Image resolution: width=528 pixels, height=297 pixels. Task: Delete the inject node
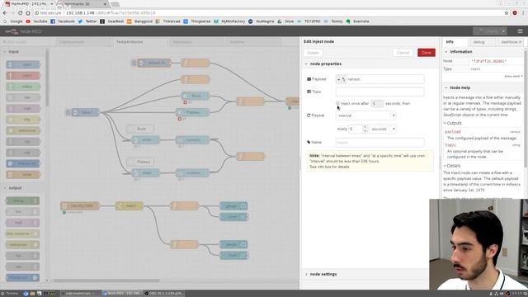click(313, 53)
